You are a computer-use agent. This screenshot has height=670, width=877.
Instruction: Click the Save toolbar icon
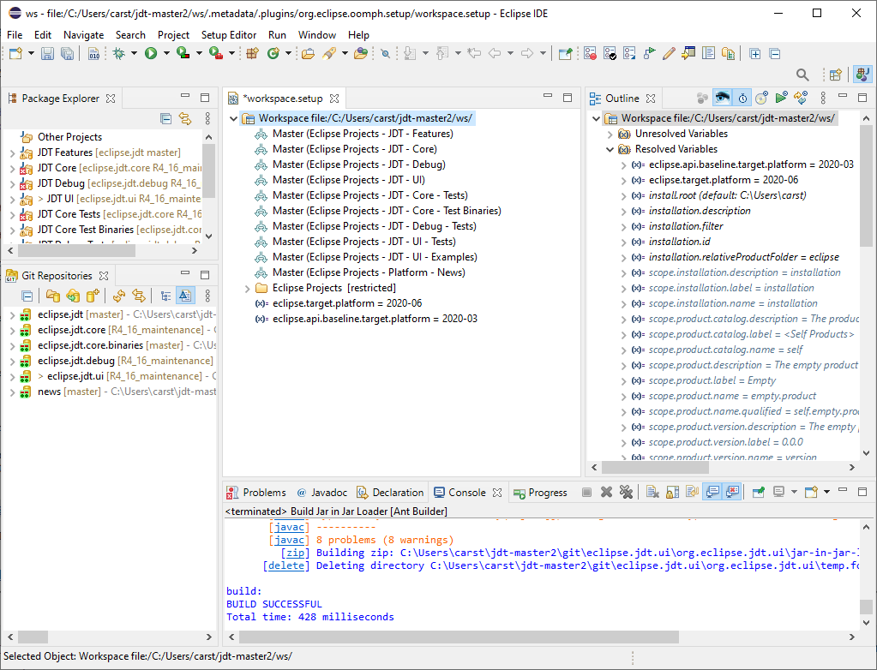click(x=47, y=54)
